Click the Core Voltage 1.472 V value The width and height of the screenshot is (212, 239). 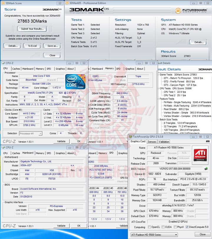click(x=57, y=88)
